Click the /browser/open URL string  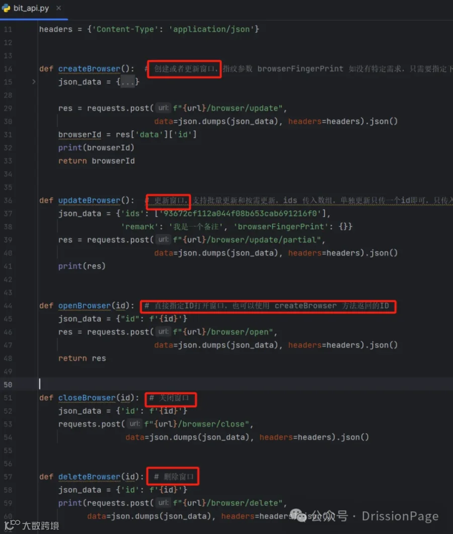pos(240,332)
